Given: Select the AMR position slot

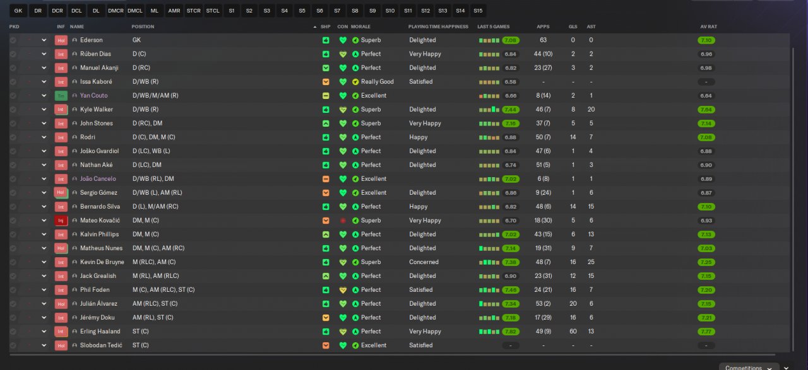Looking at the screenshot, I should [x=174, y=11].
